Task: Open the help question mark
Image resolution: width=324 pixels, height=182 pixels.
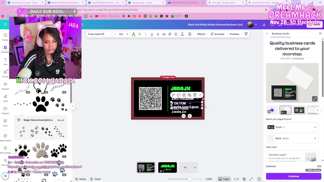Action: 259,179
